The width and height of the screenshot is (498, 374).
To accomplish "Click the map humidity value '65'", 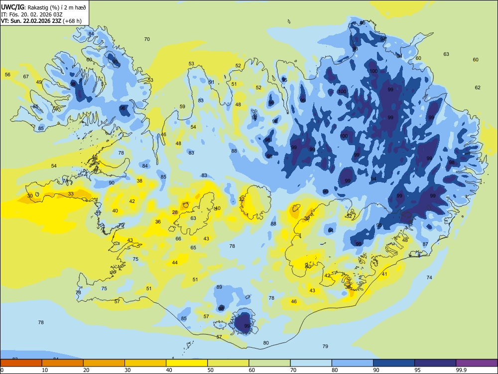I will click(x=193, y=247).
